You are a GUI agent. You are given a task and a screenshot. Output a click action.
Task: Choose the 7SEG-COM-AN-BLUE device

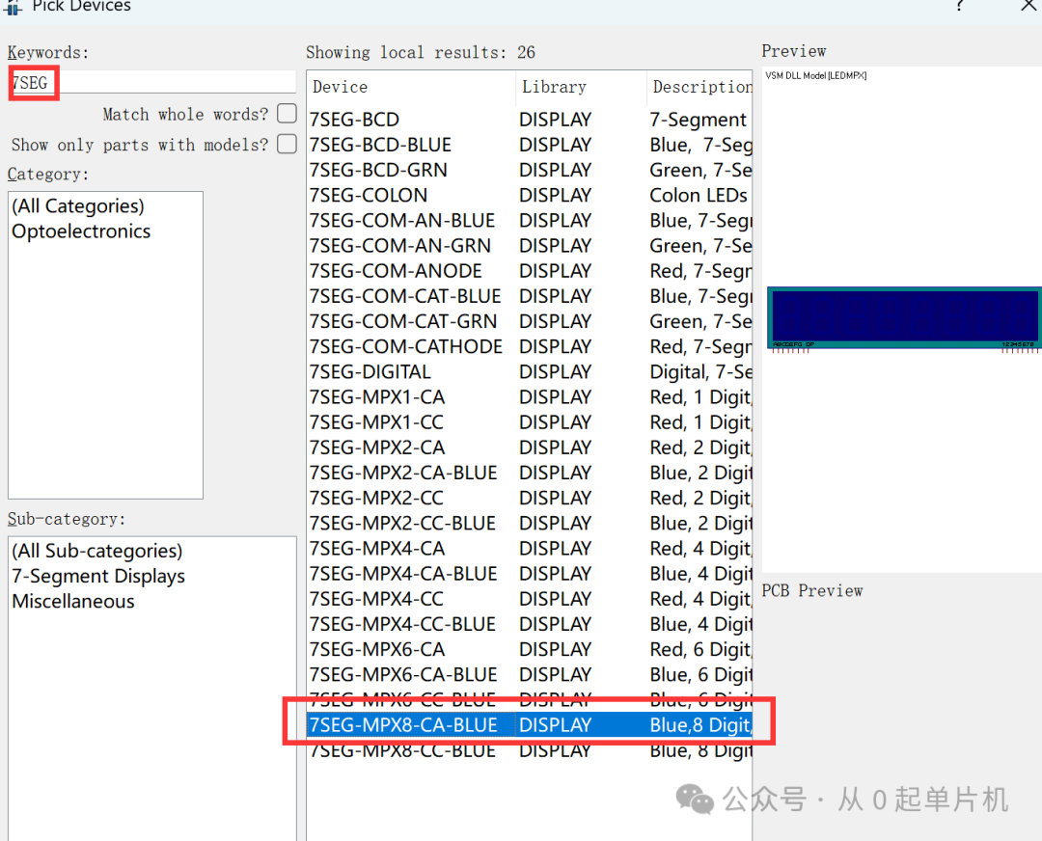[x=529, y=221]
